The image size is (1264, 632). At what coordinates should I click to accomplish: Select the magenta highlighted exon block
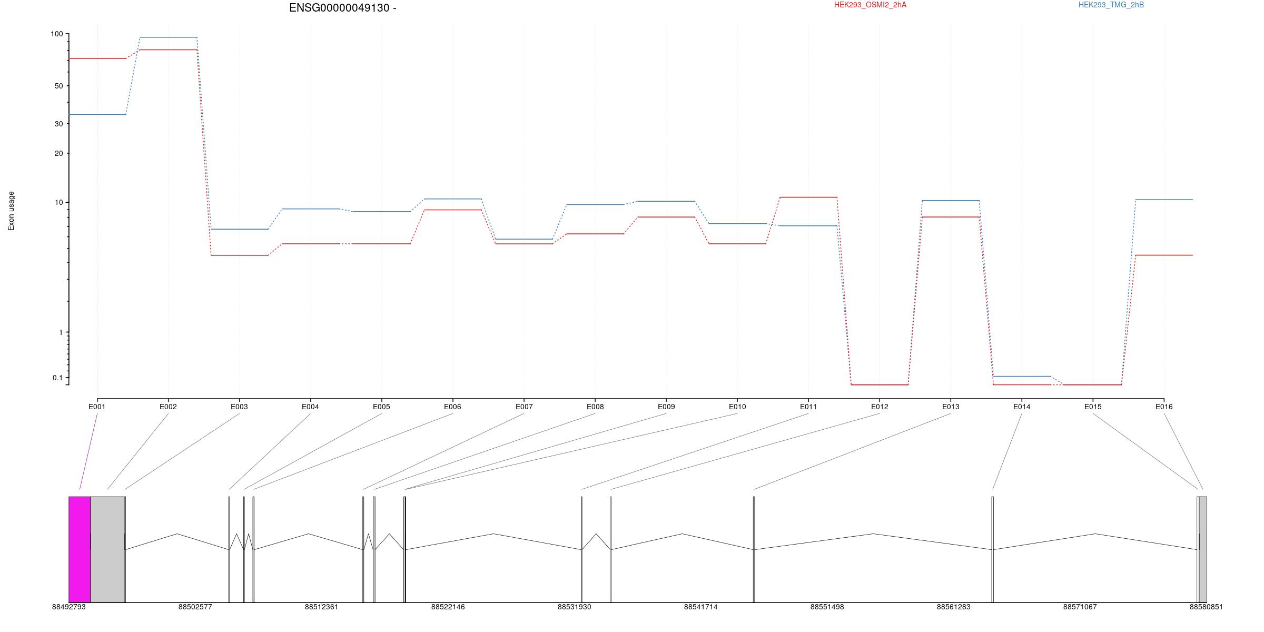click(x=80, y=549)
